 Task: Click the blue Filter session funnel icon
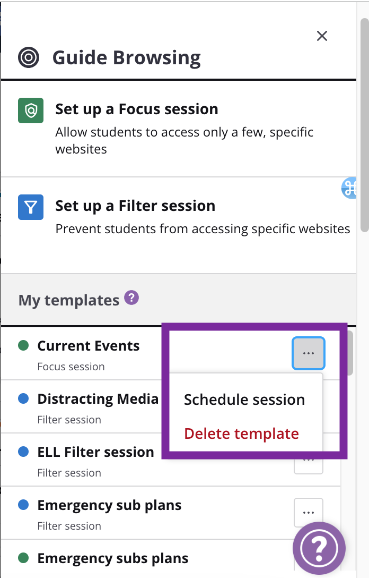pos(31,207)
